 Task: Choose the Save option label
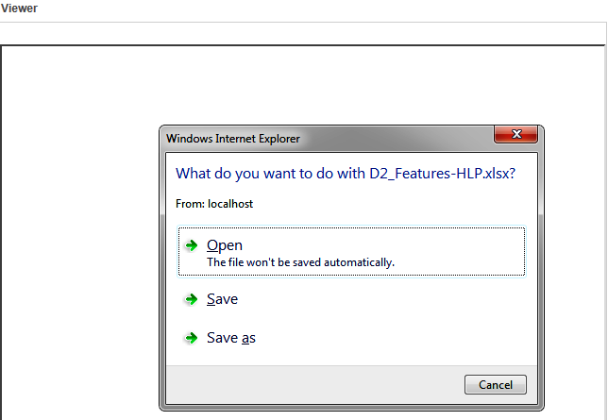pyautogui.click(x=223, y=299)
